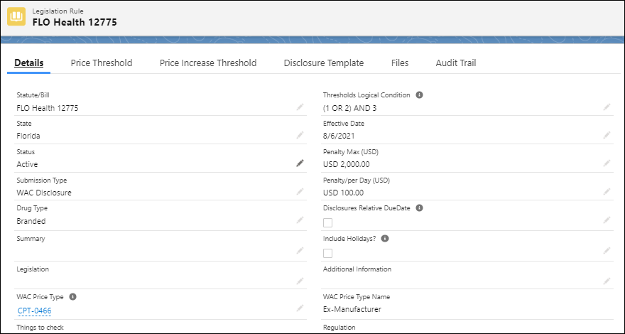Click the Status value Active
The height and width of the screenshot is (334, 625).
click(x=28, y=164)
